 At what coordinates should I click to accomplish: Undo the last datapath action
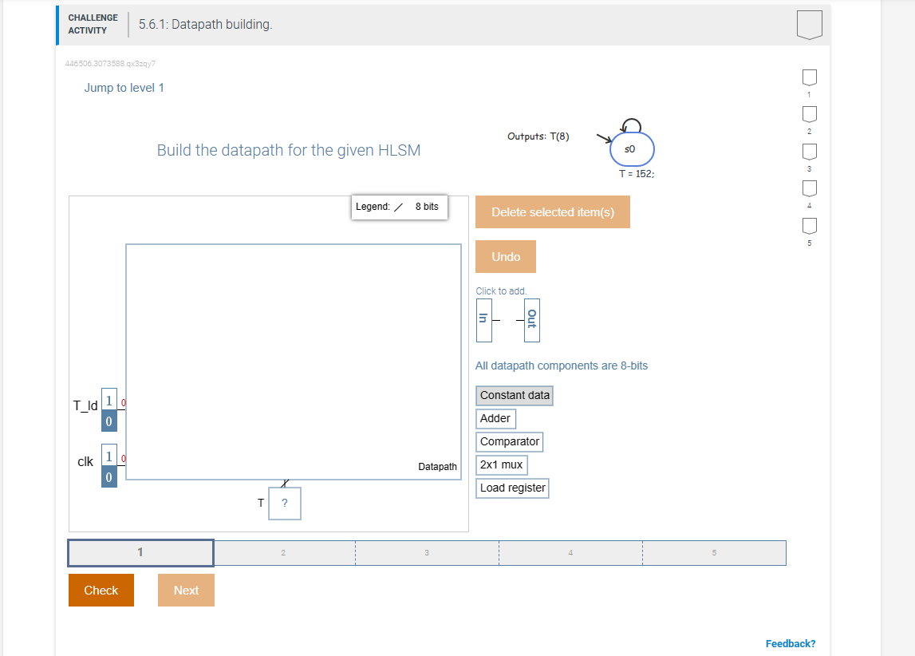505,256
